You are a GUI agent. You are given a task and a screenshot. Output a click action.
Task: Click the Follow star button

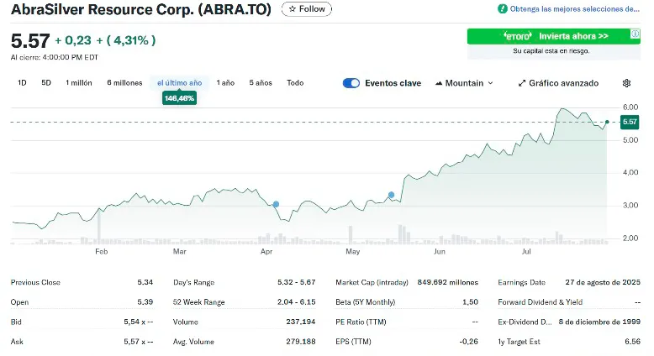pos(307,9)
